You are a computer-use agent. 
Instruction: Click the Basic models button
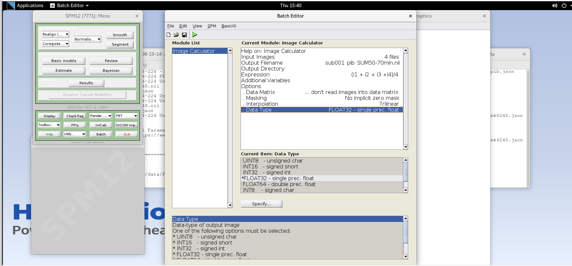point(64,61)
